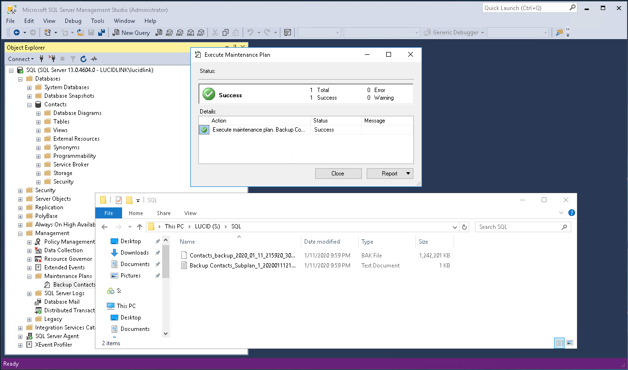Click the File Explorer Up arrow
The height and width of the screenshot is (370, 628).
pos(139,227)
